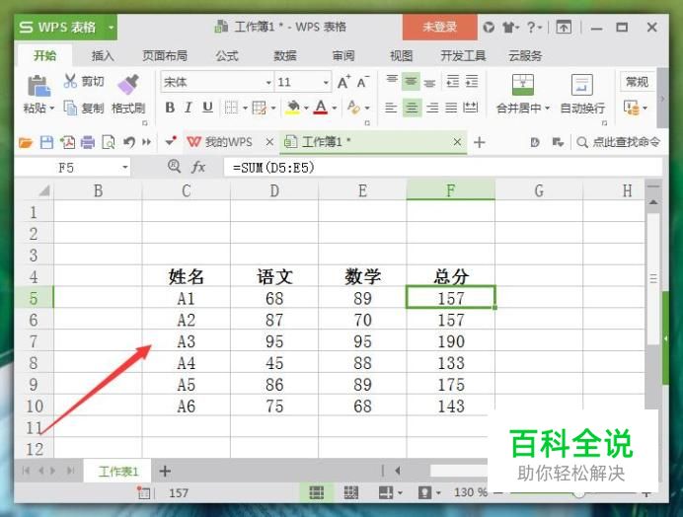Open borders dropdown arrow
The image size is (683, 517).
coord(245,108)
